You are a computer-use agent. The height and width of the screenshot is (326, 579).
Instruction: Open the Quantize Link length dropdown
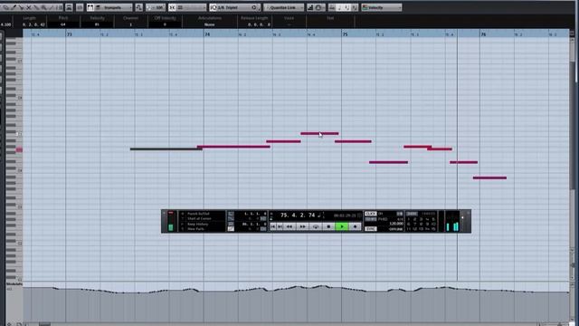[283, 7]
